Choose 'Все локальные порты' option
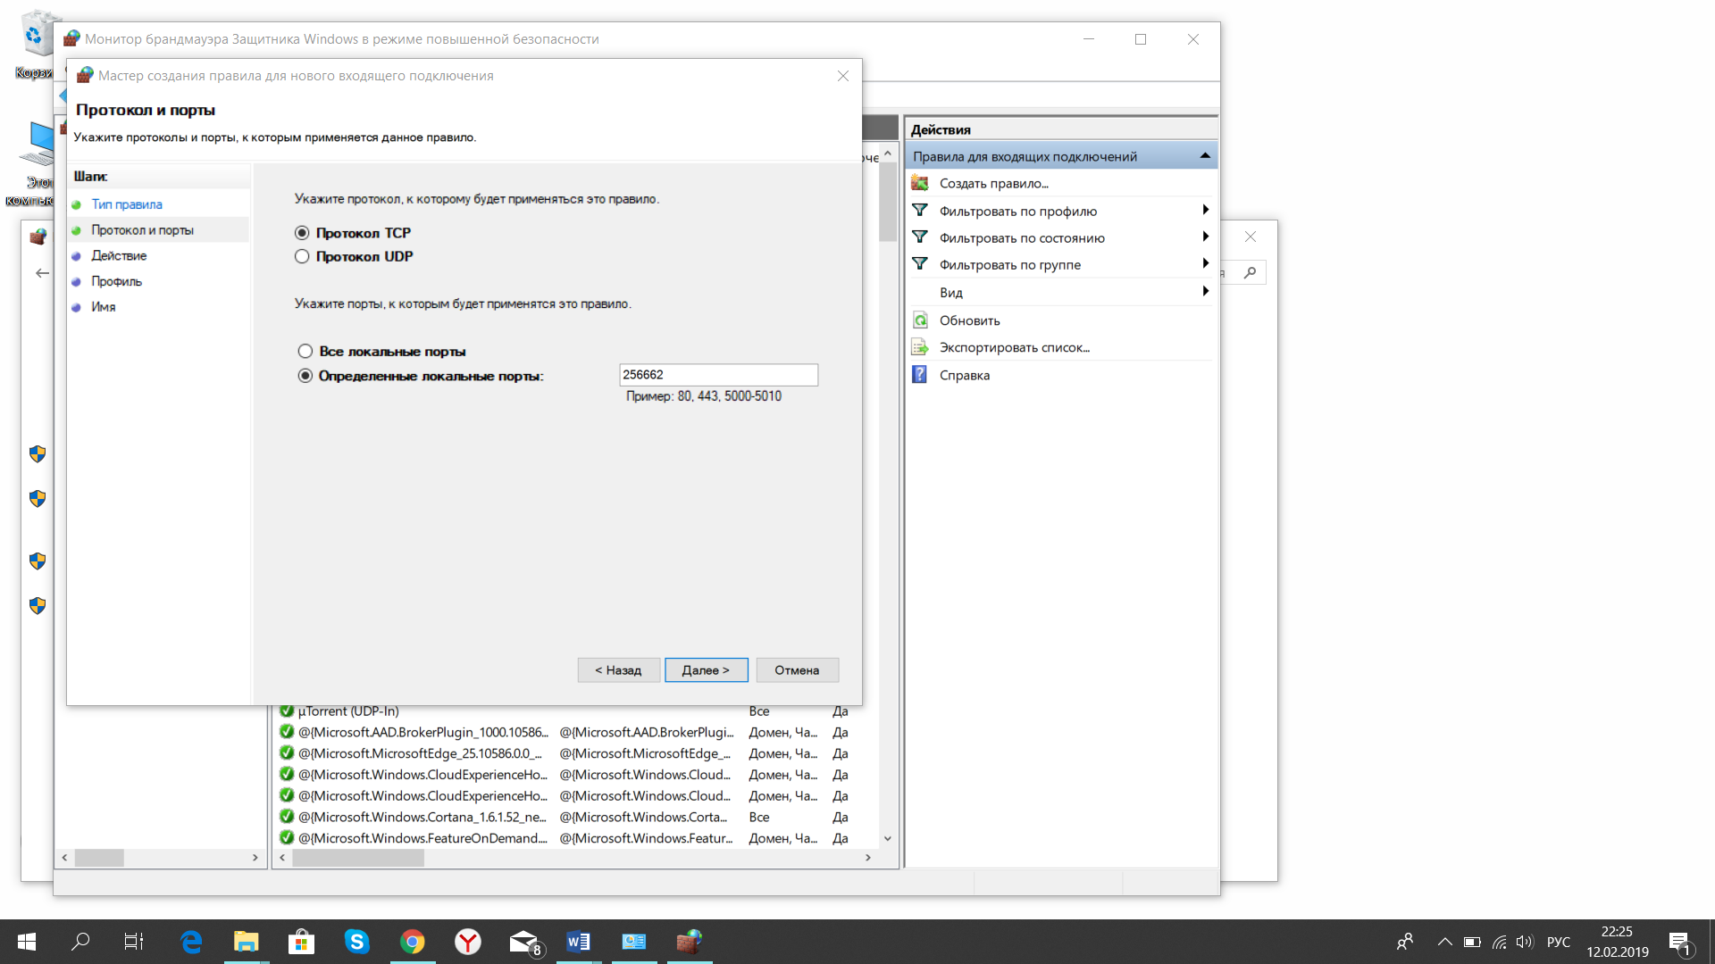This screenshot has width=1715, height=964. [x=305, y=352]
